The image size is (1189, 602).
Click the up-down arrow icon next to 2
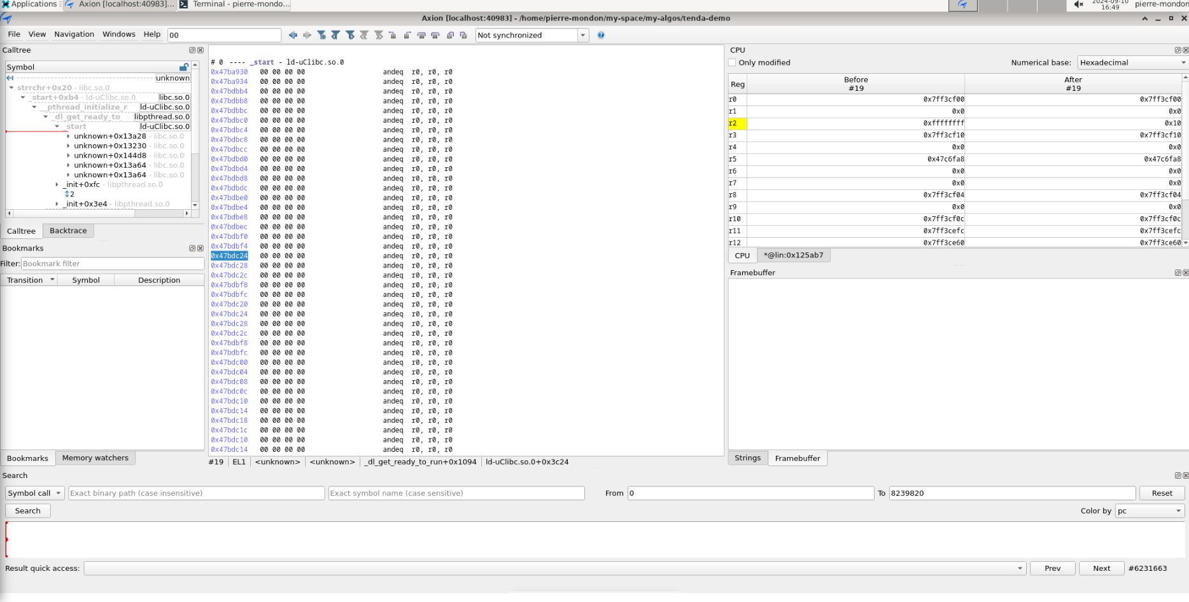click(x=67, y=194)
